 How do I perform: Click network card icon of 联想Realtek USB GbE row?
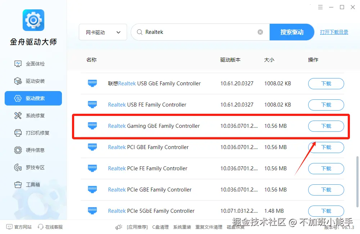(x=92, y=83)
